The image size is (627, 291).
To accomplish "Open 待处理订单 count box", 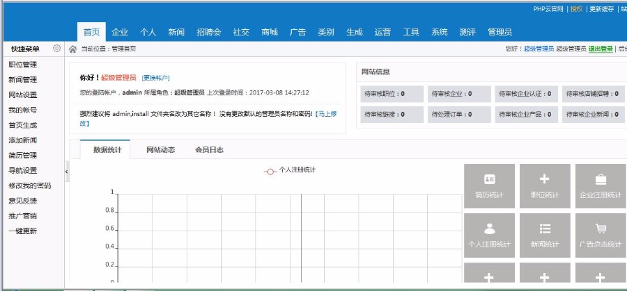I will click(459, 115).
